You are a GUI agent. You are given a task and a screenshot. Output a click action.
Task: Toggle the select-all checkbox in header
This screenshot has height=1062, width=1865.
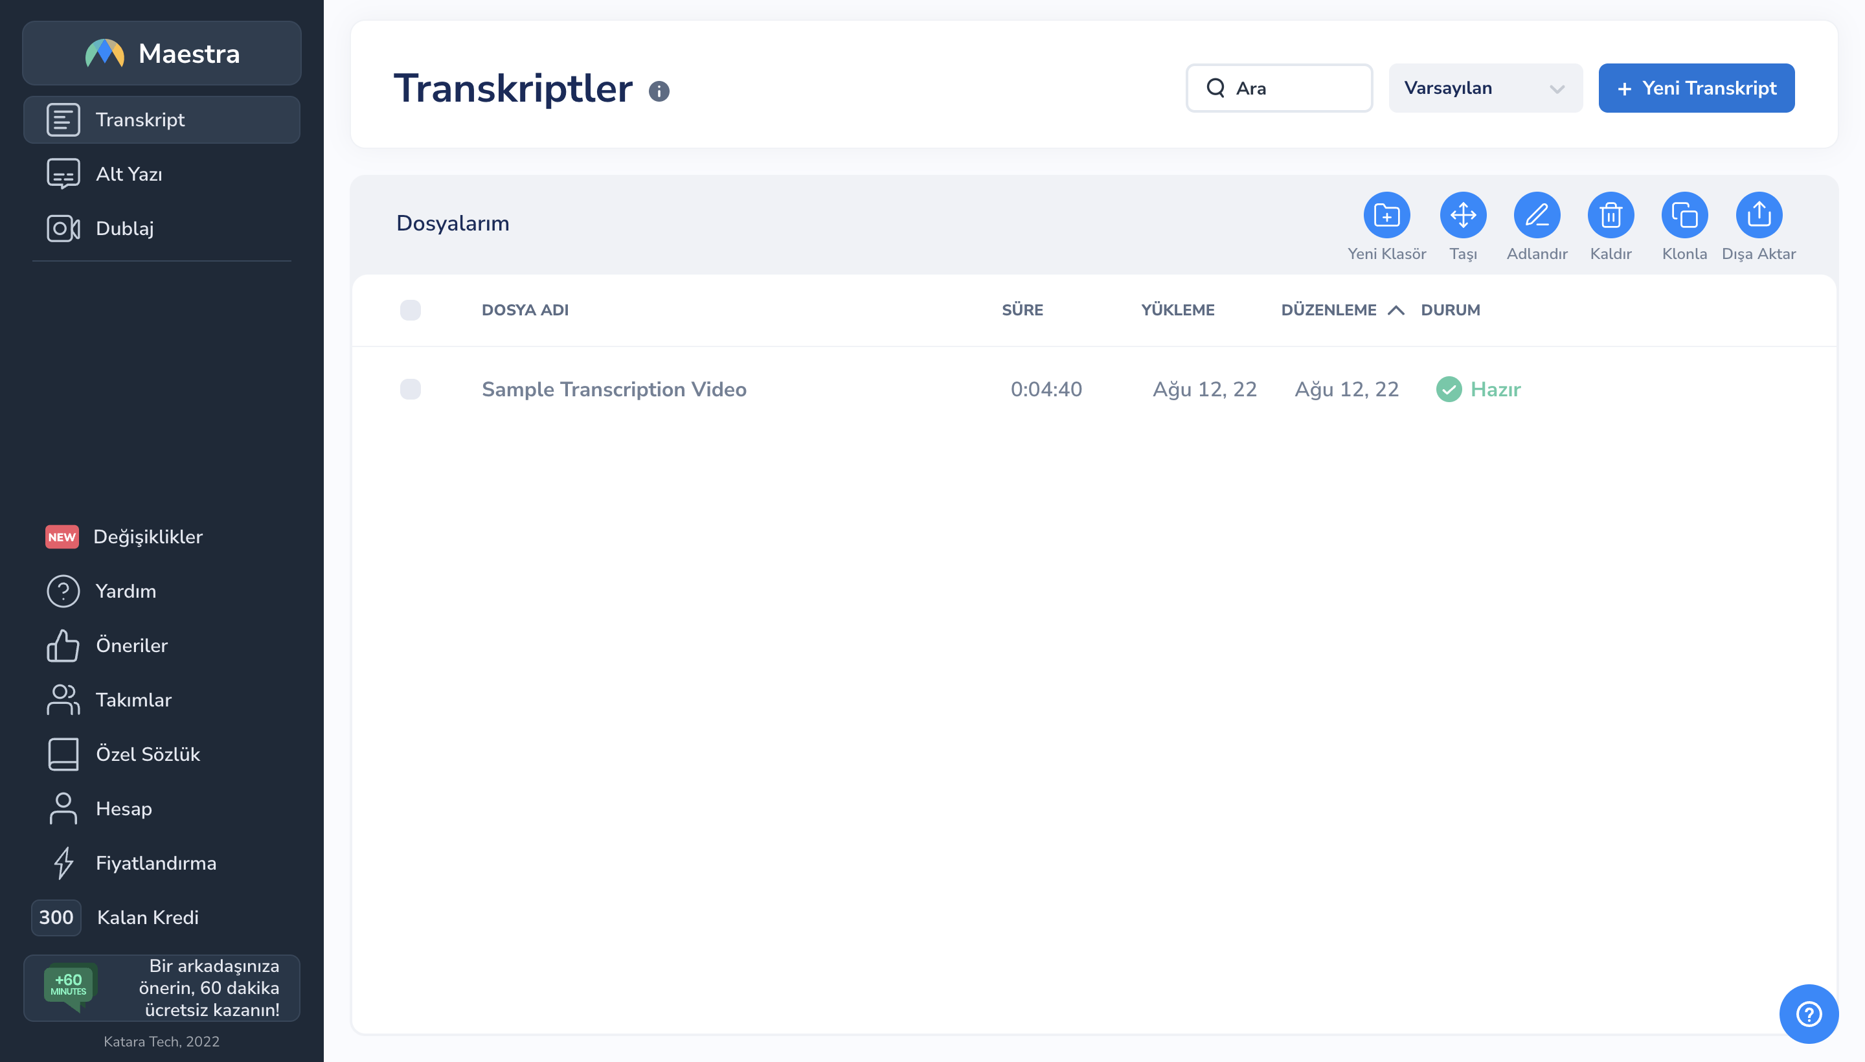point(410,310)
